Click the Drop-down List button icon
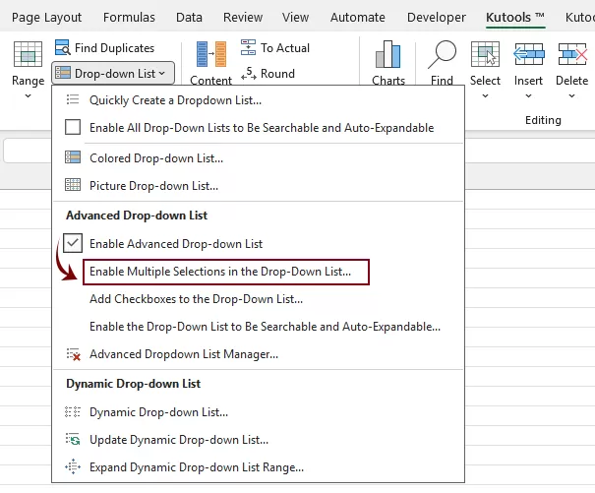Viewport: 595px width, 493px height. pyautogui.click(x=63, y=73)
